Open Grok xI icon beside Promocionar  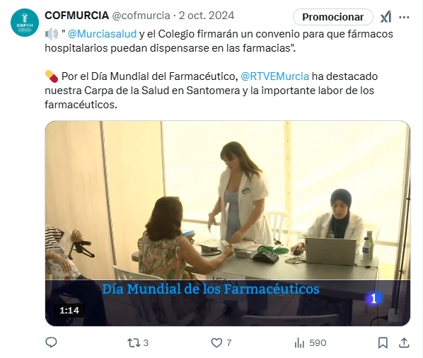click(386, 17)
